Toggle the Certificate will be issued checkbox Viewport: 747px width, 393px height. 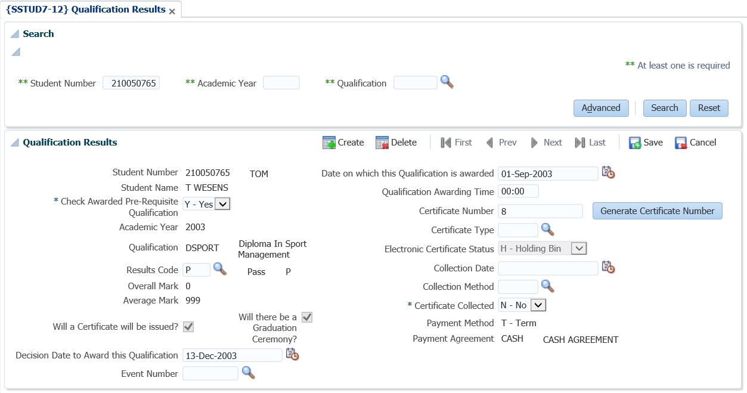[x=188, y=327]
